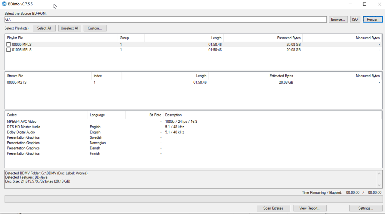Image resolution: width=385 pixels, height=214 pixels.
Task: Click the Detected BDMV Folder log line
Action: pyautogui.click(x=46, y=173)
